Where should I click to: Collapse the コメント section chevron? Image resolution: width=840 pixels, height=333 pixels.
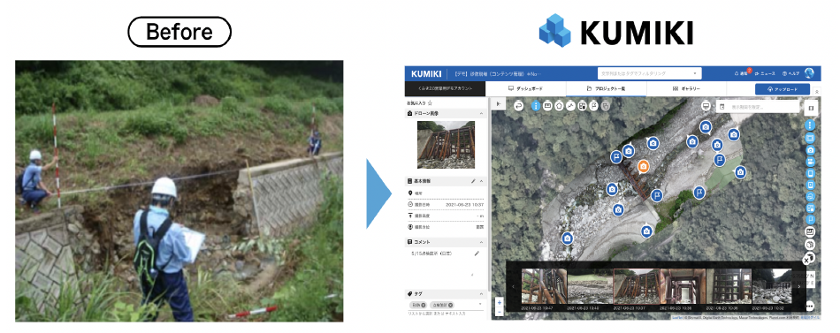pos(480,242)
